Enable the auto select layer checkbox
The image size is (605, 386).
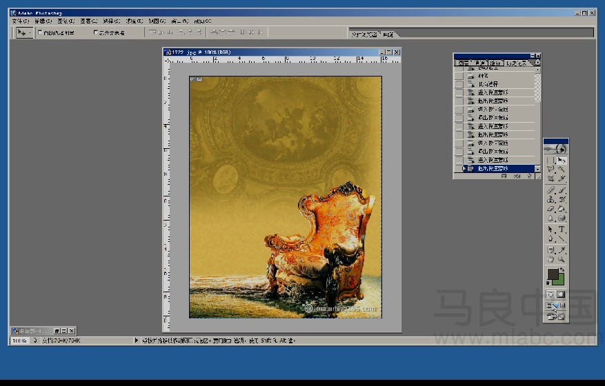(x=40, y=33)
